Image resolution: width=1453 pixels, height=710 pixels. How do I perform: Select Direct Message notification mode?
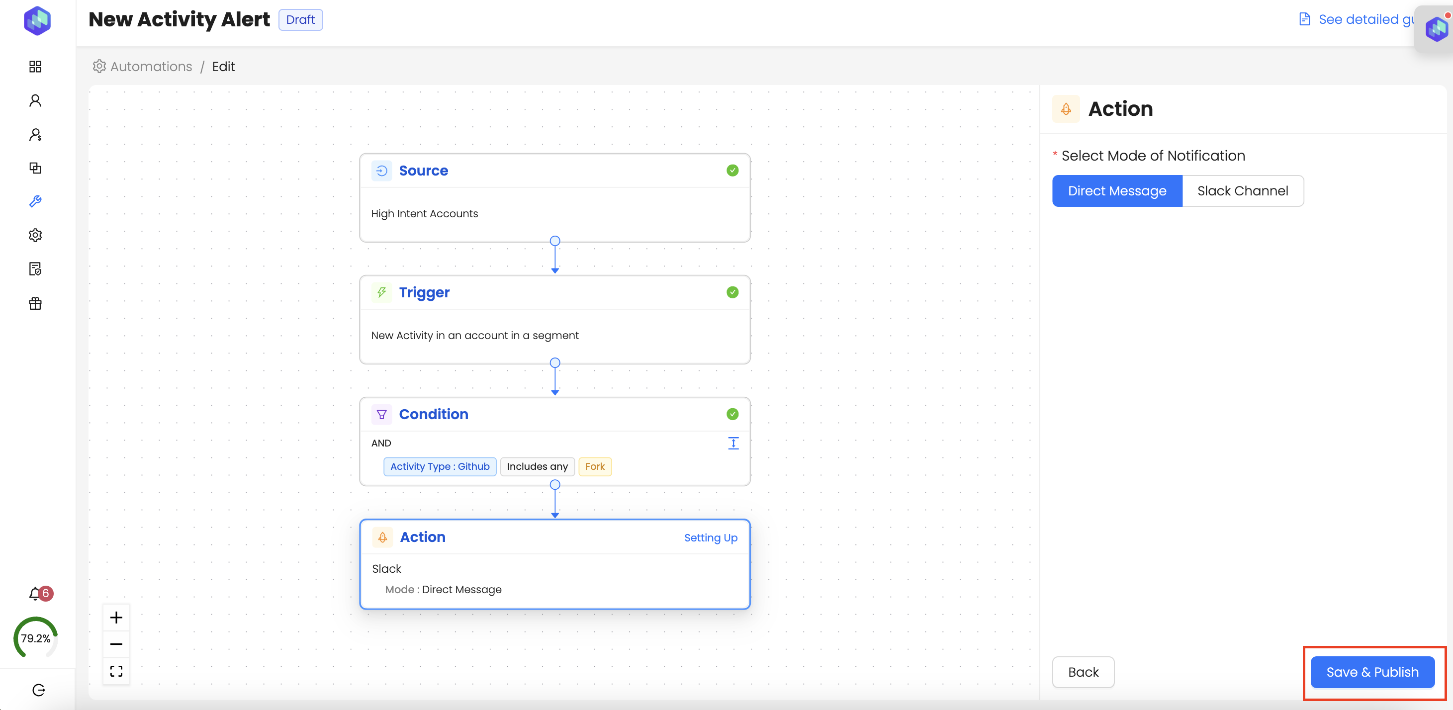[1117, 190]
